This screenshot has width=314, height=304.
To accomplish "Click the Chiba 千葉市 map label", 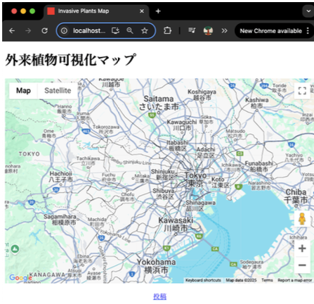I will pos(296,196).
